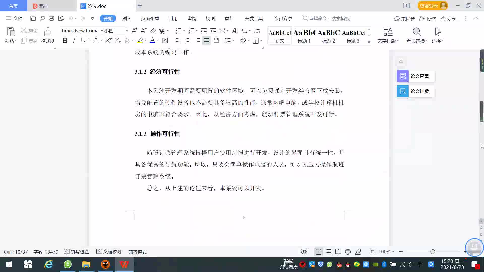484x272 pixels.
Task: Click the Save icon in quick toolbar
Action: pyautogui.click(x=33, y=18)
